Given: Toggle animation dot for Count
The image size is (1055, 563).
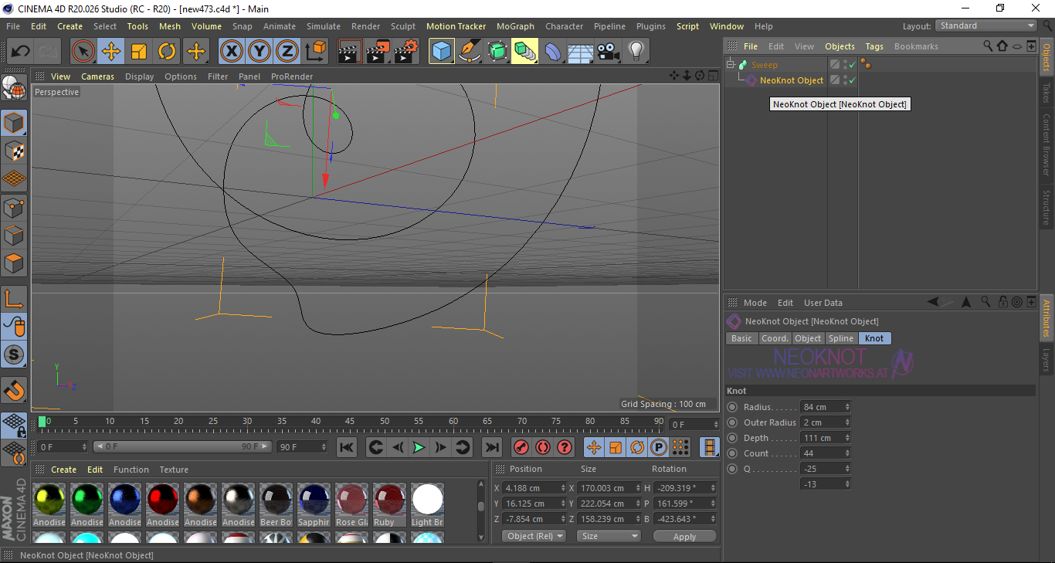Looking at the screenshot, I should point(732,453).
